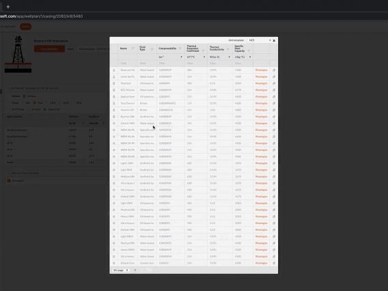Click red pill badge in top bar
Screen dimensions: 388x291
coord(25,27)
